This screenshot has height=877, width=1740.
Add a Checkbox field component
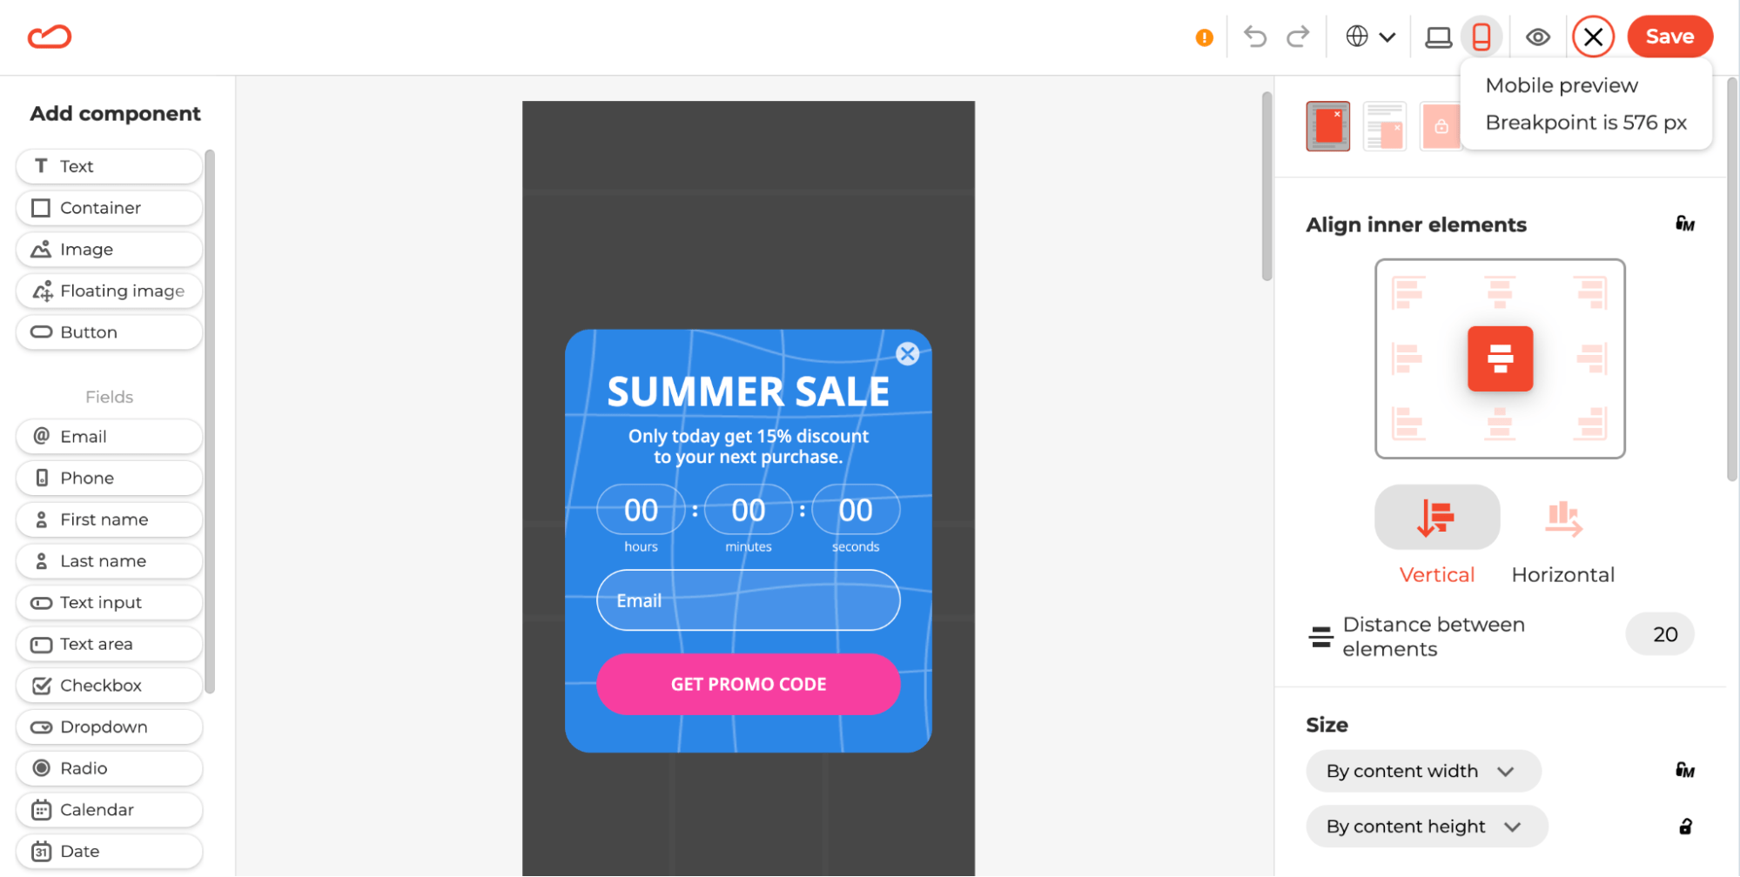point(109,686)
